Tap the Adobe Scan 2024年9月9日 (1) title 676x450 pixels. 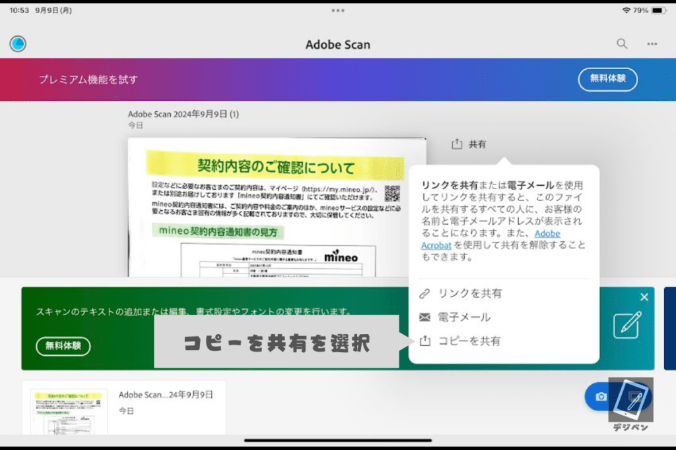(184, 114)
